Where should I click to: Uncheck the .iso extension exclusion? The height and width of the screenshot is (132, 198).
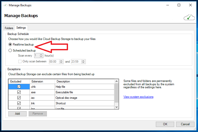(19, 98)
